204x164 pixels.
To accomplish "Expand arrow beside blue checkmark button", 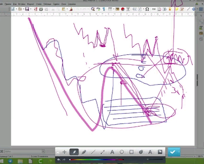I will point(179,152).
